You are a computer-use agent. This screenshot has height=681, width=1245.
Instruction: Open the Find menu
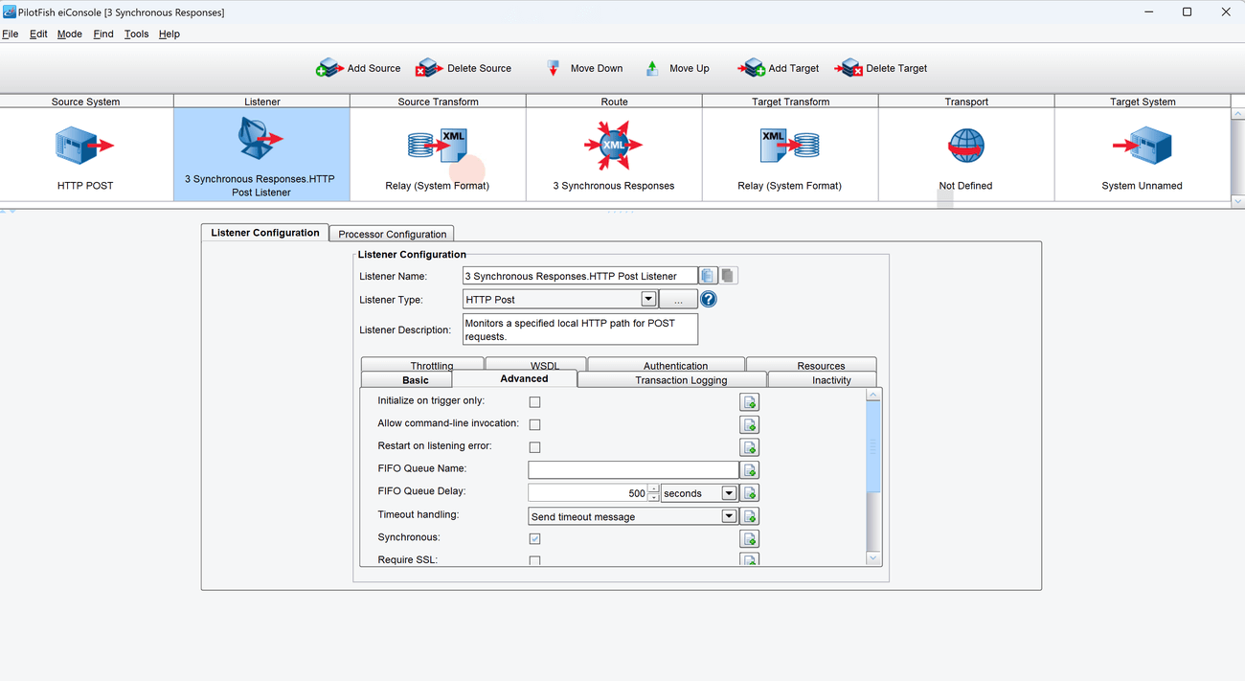click(x=103, y=34)
